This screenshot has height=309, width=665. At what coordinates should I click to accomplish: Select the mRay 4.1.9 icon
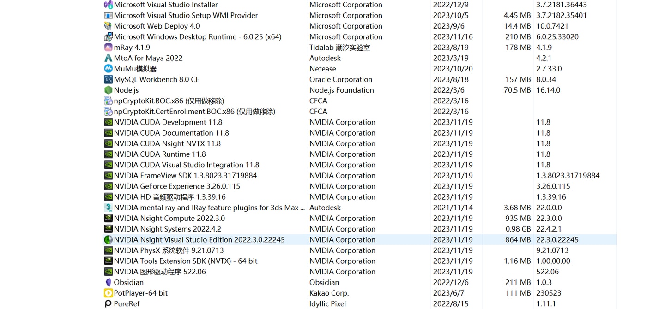coord(108,47)
